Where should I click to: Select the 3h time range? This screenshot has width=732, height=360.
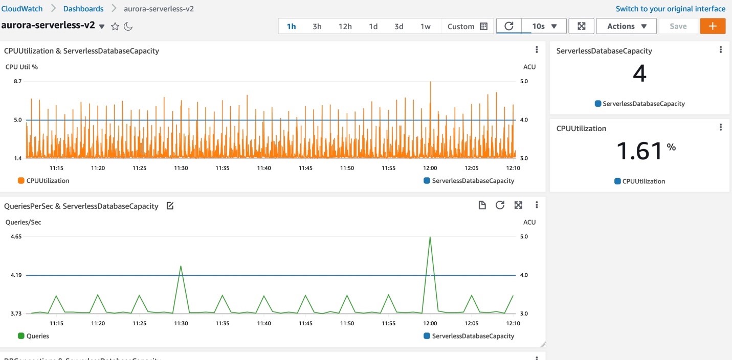317,26
